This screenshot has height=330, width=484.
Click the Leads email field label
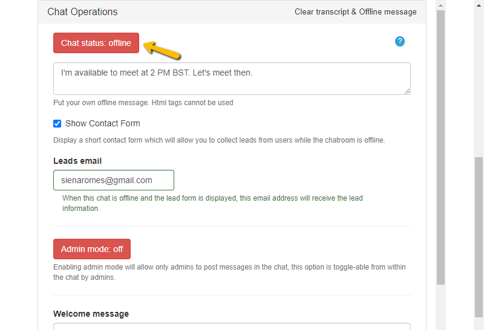(77, 161)
